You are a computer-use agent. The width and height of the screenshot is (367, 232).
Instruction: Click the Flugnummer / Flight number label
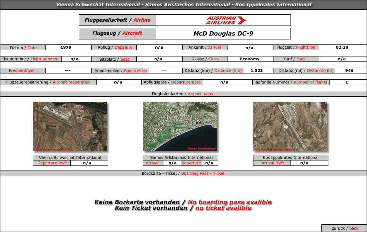[x=30, y=59]
